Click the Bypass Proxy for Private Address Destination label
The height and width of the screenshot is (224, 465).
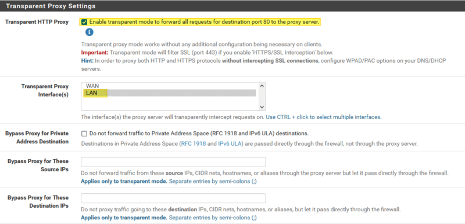[x=37, y=138]
